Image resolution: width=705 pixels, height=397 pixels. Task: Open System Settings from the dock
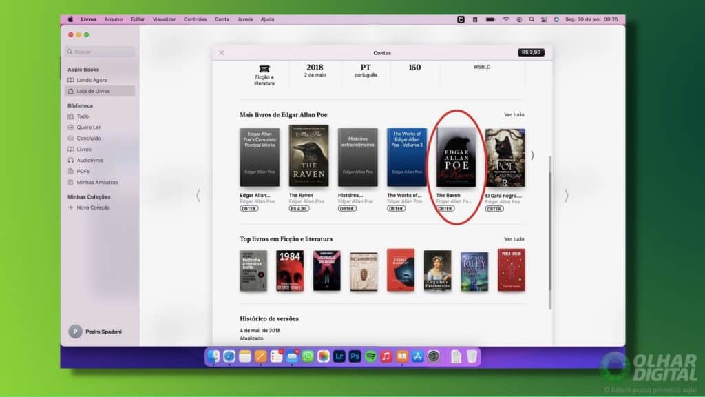[x=434, y=356]
